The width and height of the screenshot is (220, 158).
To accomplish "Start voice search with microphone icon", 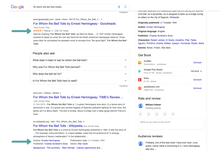I will click(119, 7).
